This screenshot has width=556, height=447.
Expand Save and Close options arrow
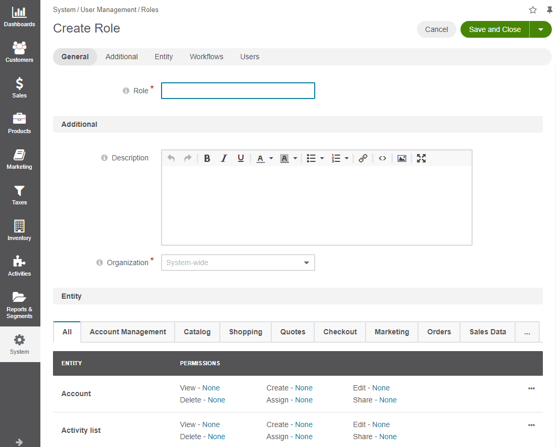541,29
